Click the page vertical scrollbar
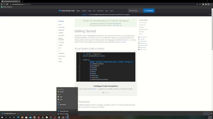This screenshot has width=213, height=119. (212, 30)
